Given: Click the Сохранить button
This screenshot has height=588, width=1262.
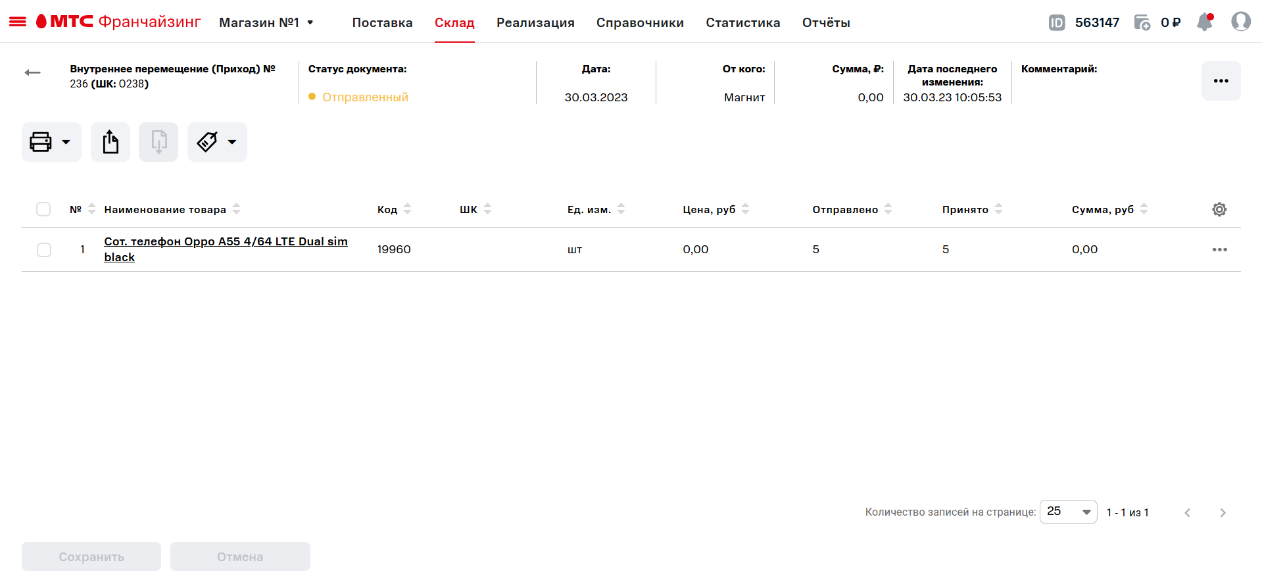Looking at the screenshot, I should (x=91, y=556).
